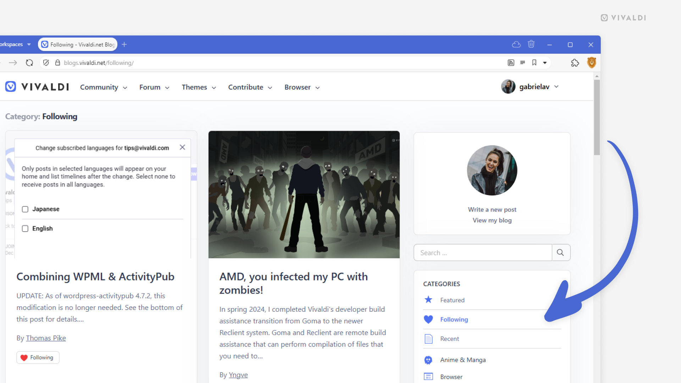Open the Browser category link
Viewport: 681px width, 383px height.
coord(451,377)
